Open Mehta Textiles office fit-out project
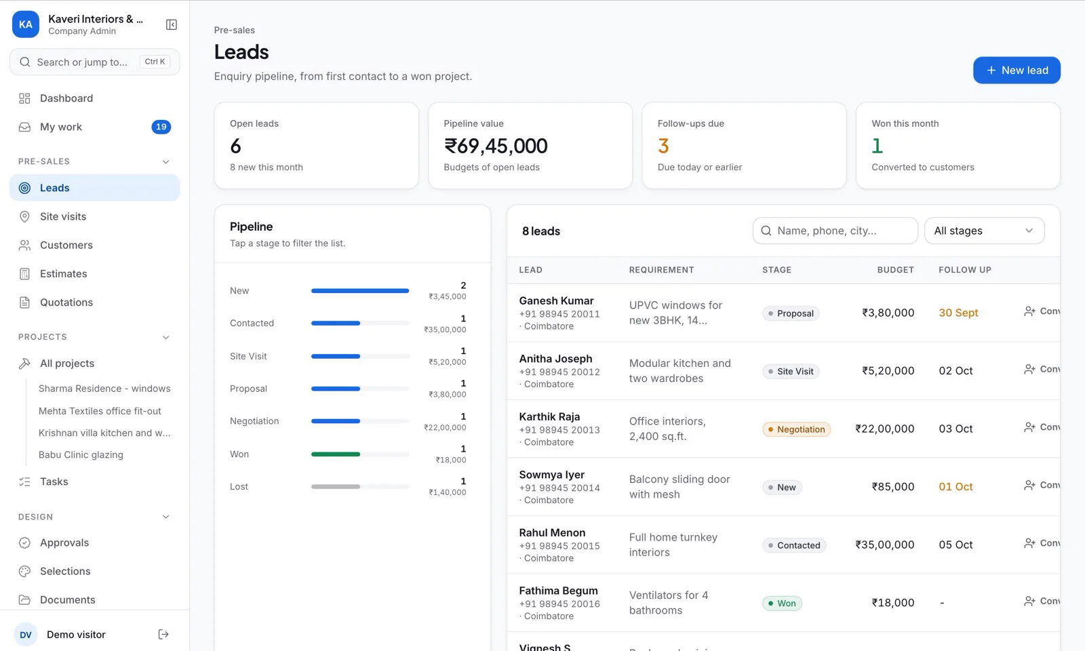The height and width of the screenshot is (651, 1085). (x=100, y=411)
